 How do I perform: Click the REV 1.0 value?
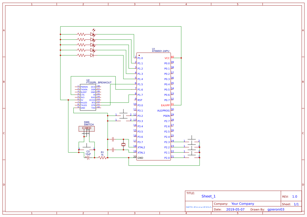295,197
